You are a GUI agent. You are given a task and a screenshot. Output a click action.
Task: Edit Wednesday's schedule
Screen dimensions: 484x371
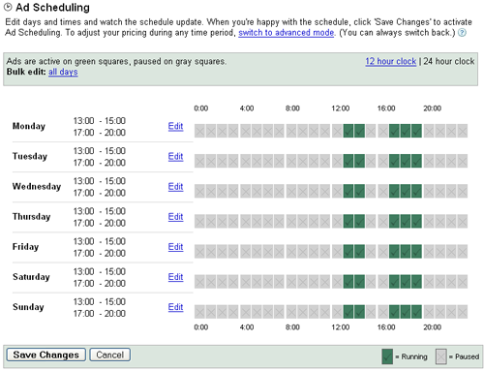pyautogui.click(x=175, y=187)
